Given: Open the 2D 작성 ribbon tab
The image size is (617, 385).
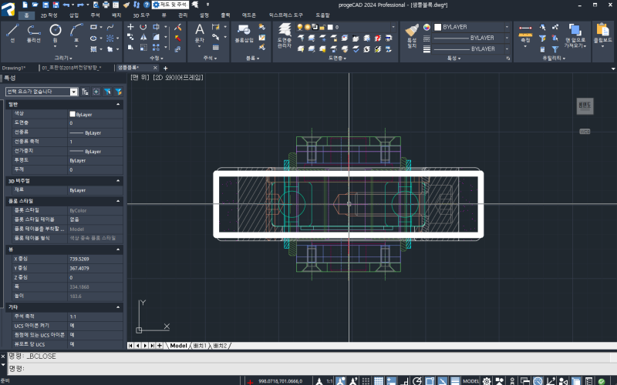Looking at the screenshot, I should pyautogui.click(x=49, y=15).
